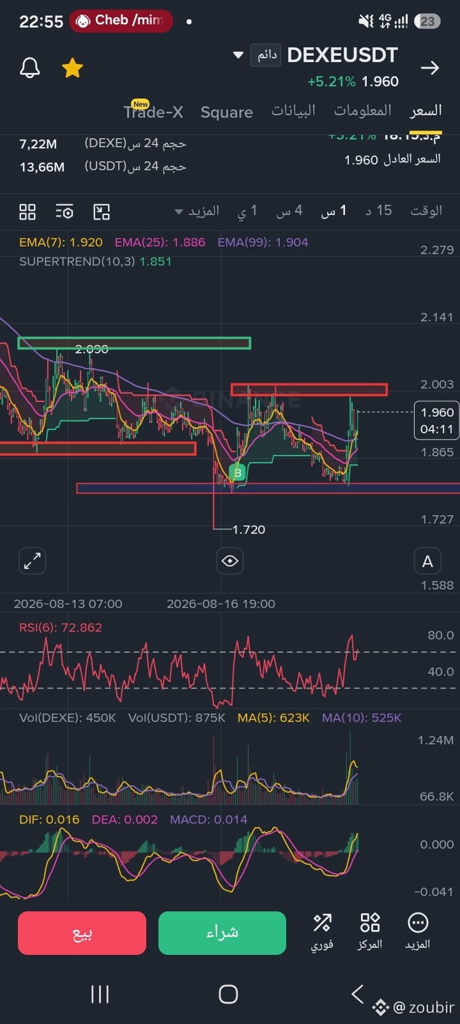Open the DEXEUSDT pair selector dropdown arrow

click(x=238, y=55)
